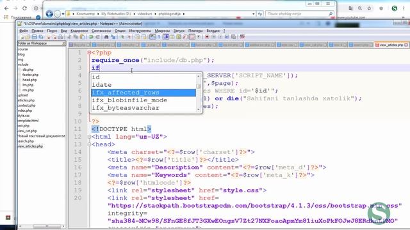410x230 pixels.
Task: Click the Copy toolbar icon
Action: click(76, 37)
